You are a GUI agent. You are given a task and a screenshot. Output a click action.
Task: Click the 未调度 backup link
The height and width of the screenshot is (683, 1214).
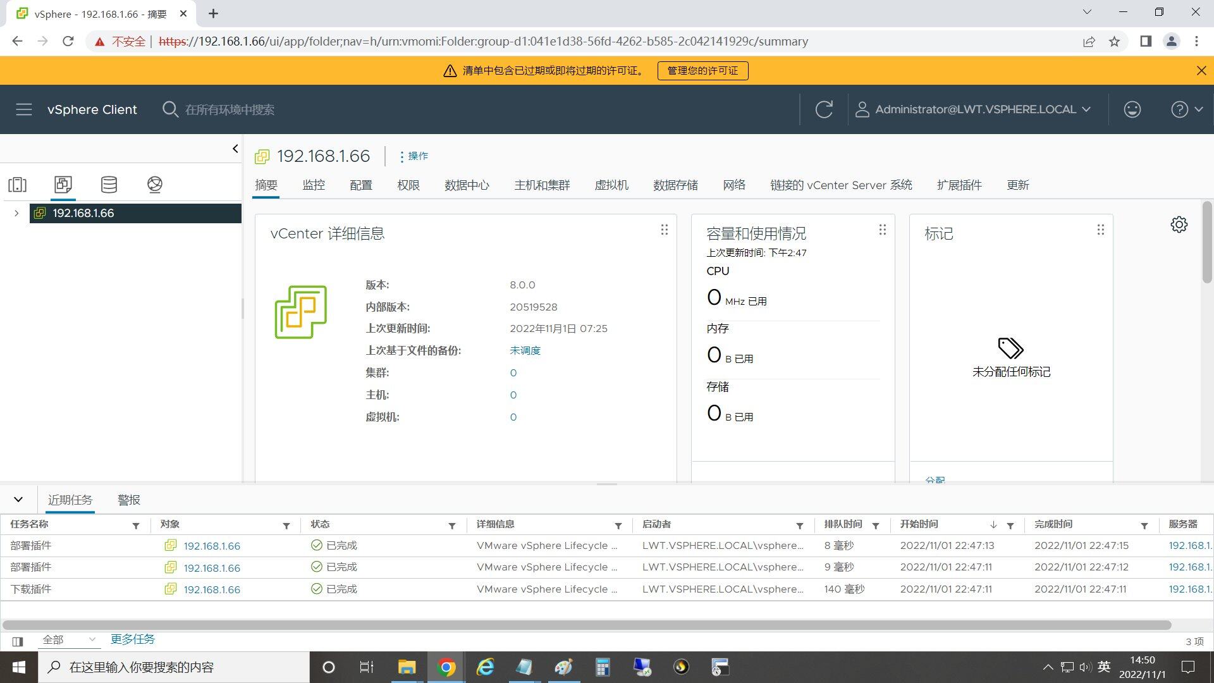525,351
